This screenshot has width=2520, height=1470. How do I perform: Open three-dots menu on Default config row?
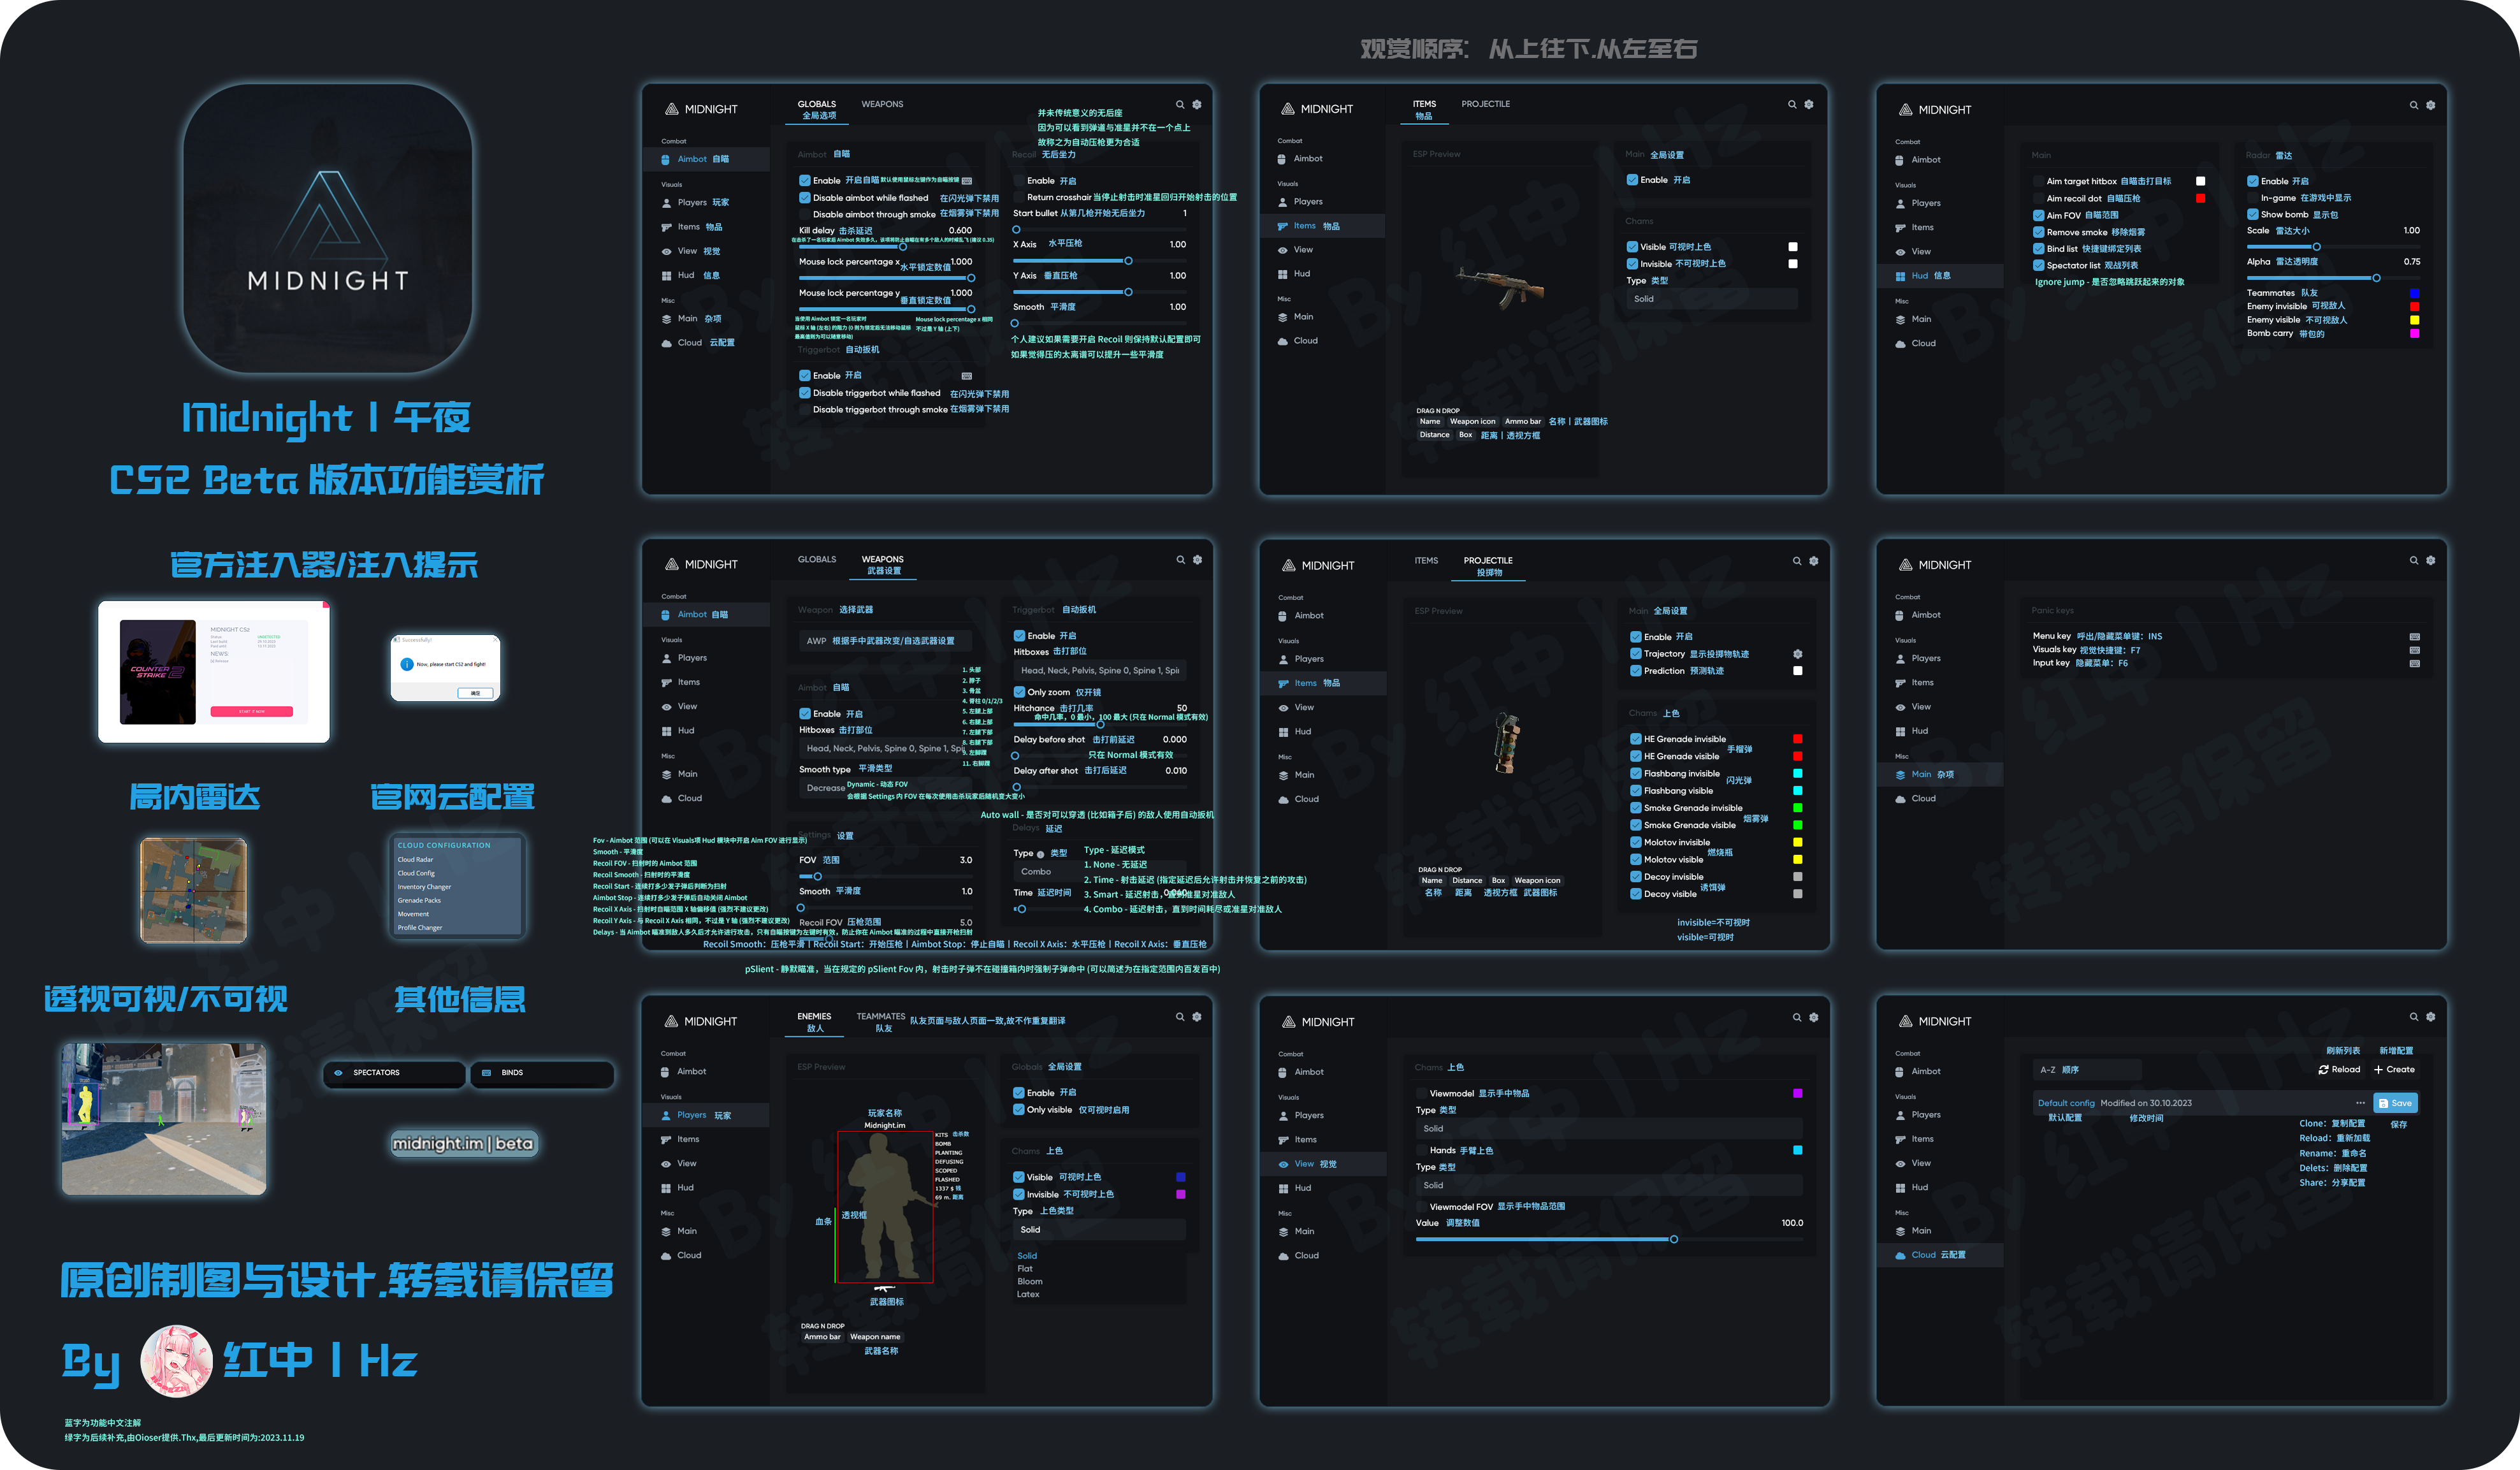coord(2361,1103)
